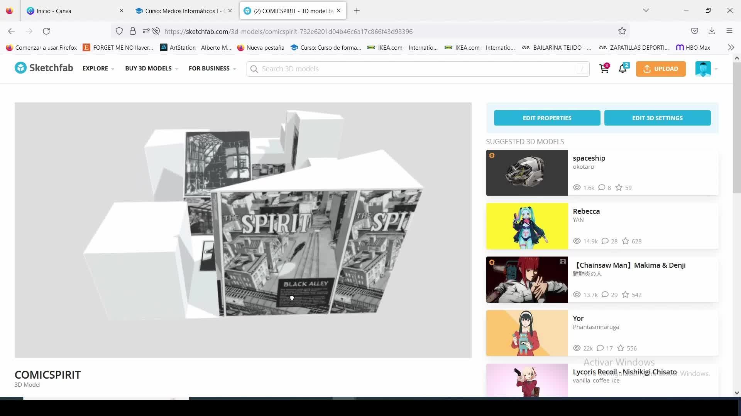Save the page to Pocket

click(x=694, y=31)
